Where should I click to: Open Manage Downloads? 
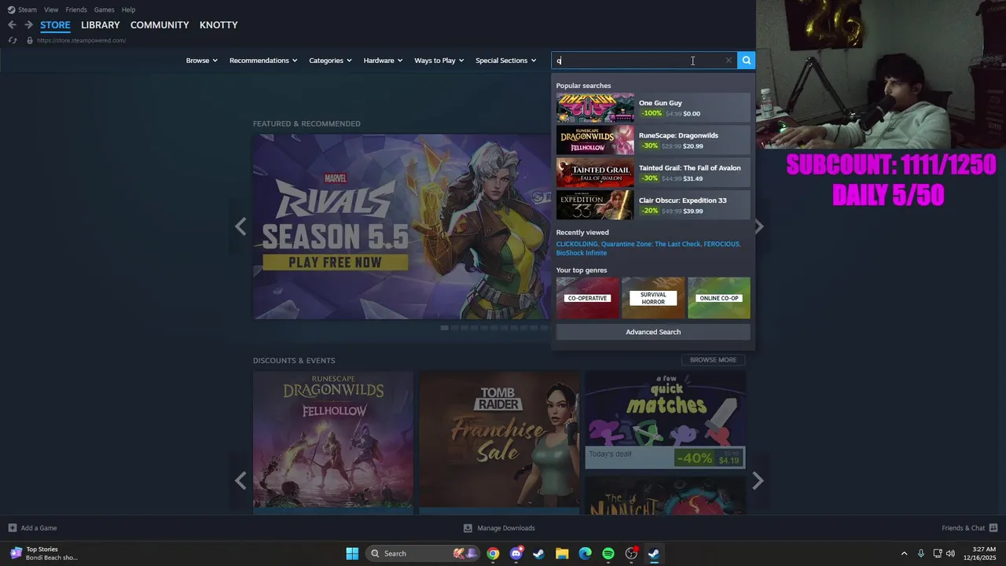click(499, 528)
